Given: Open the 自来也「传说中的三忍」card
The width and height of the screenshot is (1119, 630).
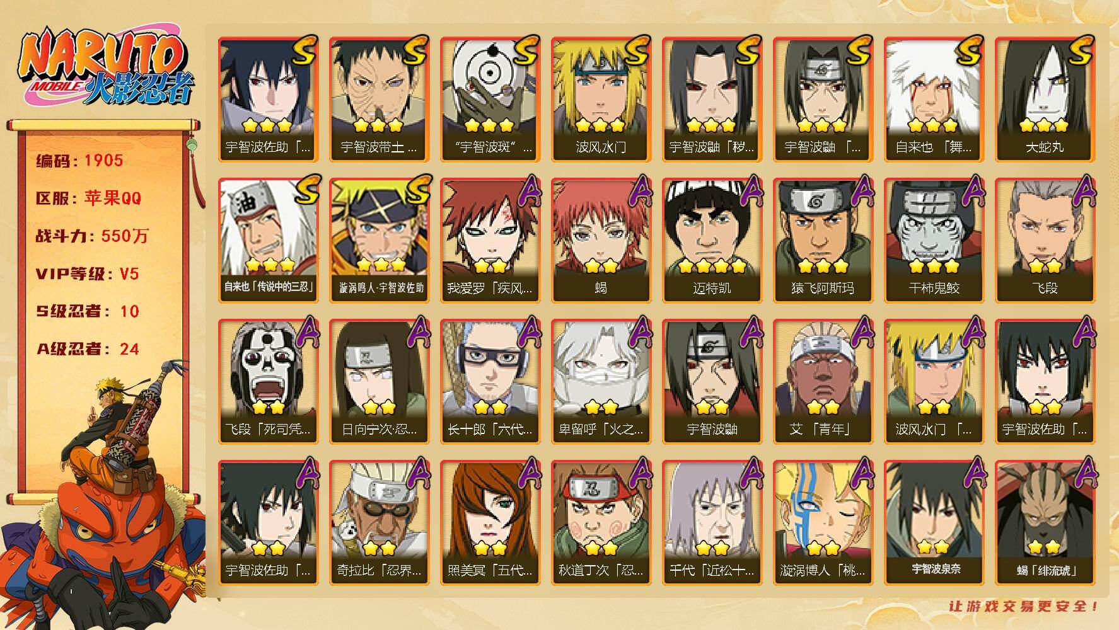Looking at the screenshot, I should pyautogui.click(x=268, y=241).
